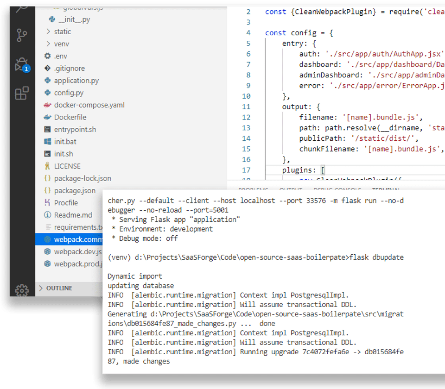Click 'publicPath' line in editor

[359, 138]
